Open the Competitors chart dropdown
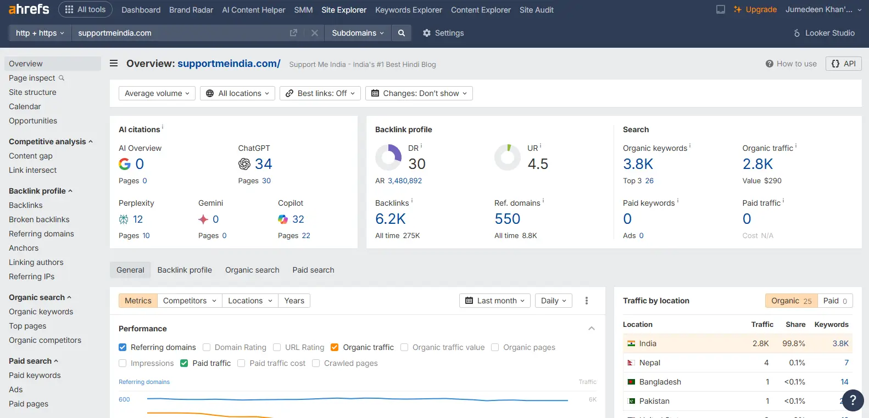This screenshot has width=869, height=418. (190, 301)
